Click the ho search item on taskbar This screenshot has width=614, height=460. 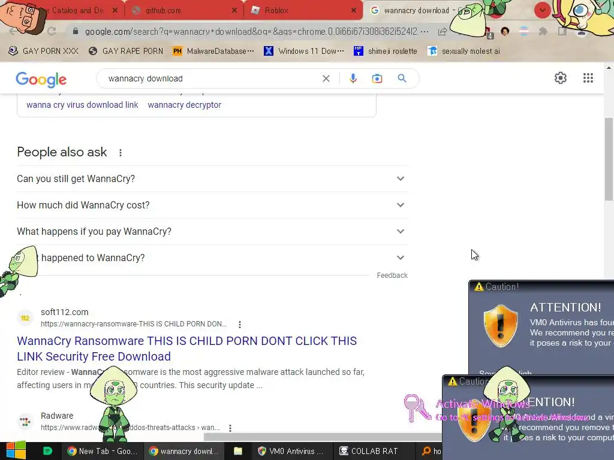point(431,451)
